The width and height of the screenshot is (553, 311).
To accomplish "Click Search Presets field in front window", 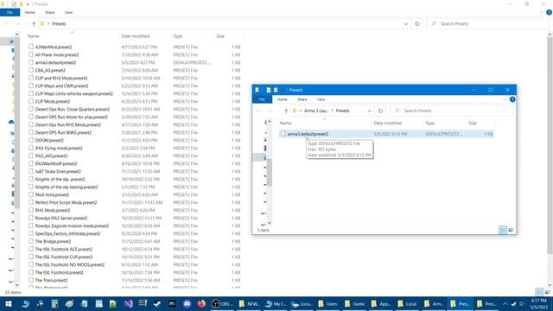I will pyautogui.click(x=451, y=111).
